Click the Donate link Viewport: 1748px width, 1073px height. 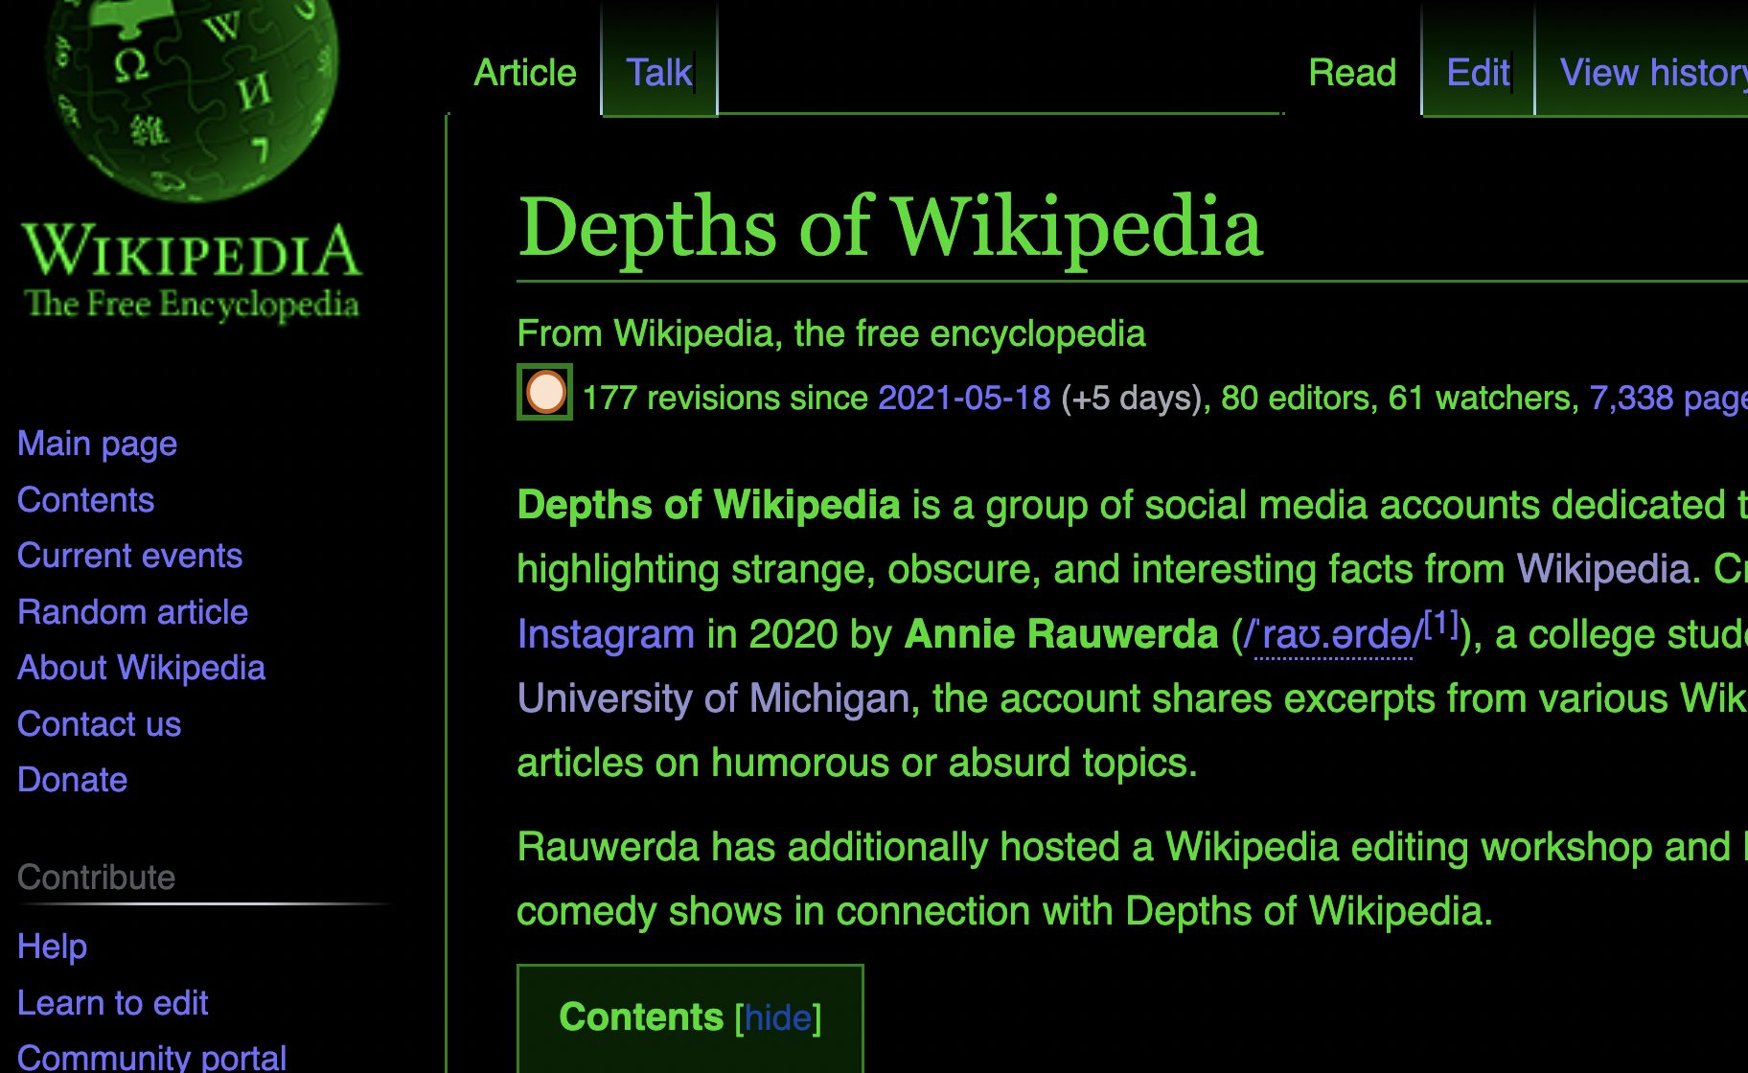coord(73,780)
